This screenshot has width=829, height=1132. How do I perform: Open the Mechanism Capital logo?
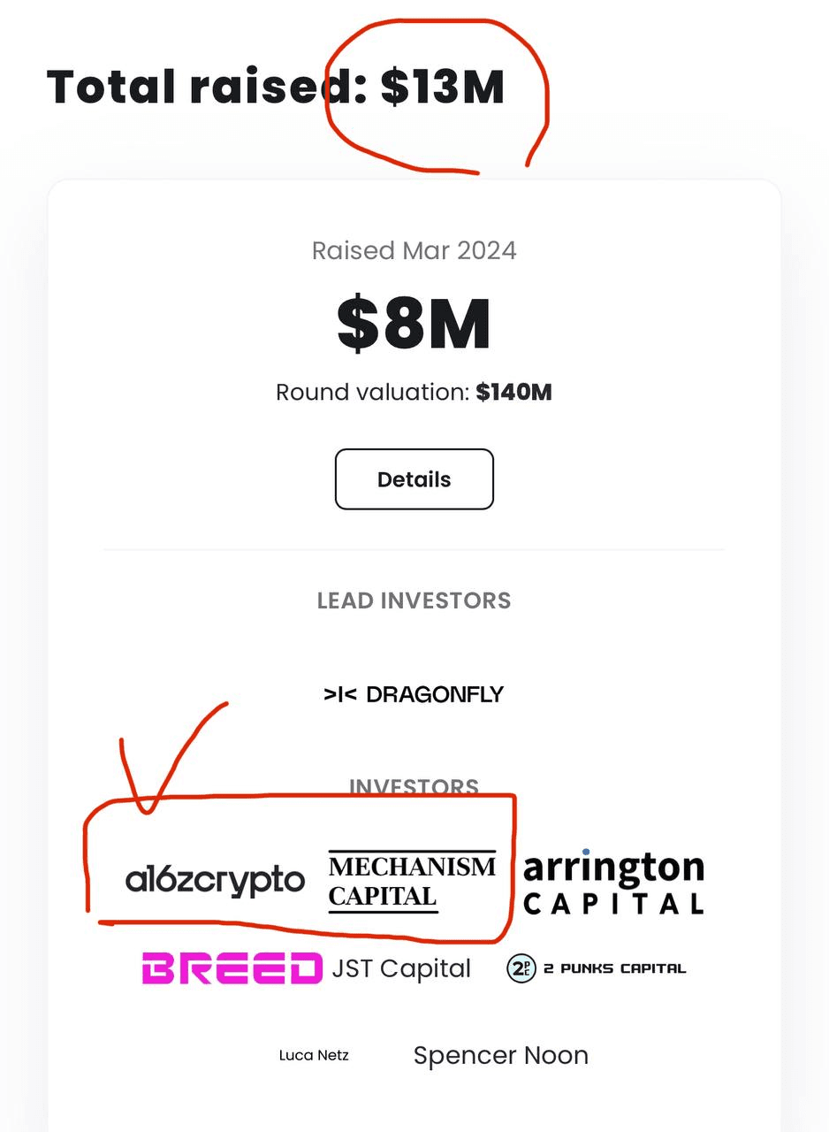tap(412, 881)
